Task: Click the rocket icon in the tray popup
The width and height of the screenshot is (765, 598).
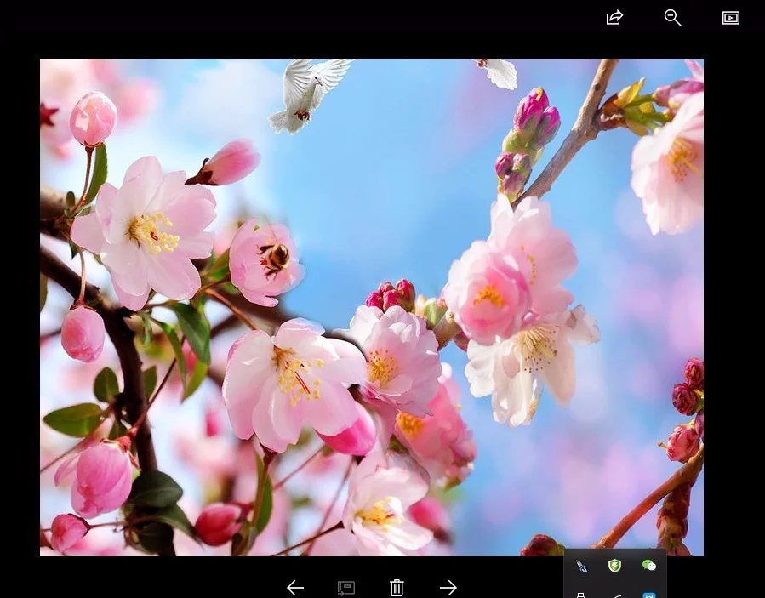Action: tap(581, 566)
